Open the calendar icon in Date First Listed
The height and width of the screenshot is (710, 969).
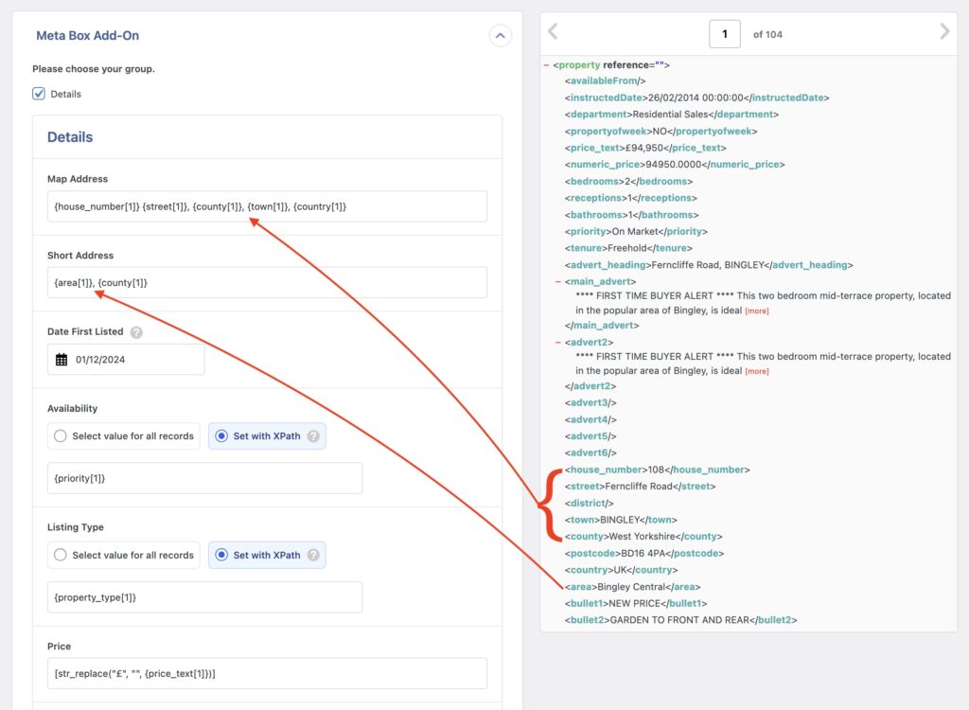[x=63, y=359]
